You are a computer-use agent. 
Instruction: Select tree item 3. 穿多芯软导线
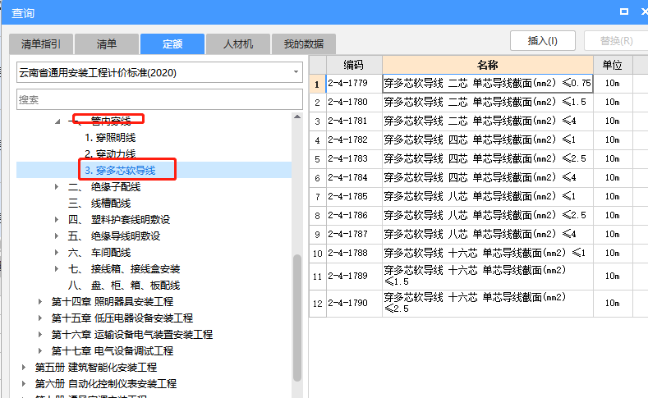(x=120, y=170)
